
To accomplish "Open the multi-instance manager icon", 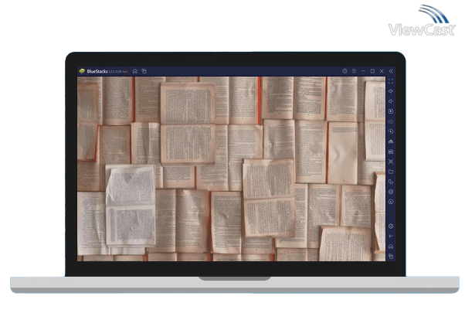I will click(391, 182).
